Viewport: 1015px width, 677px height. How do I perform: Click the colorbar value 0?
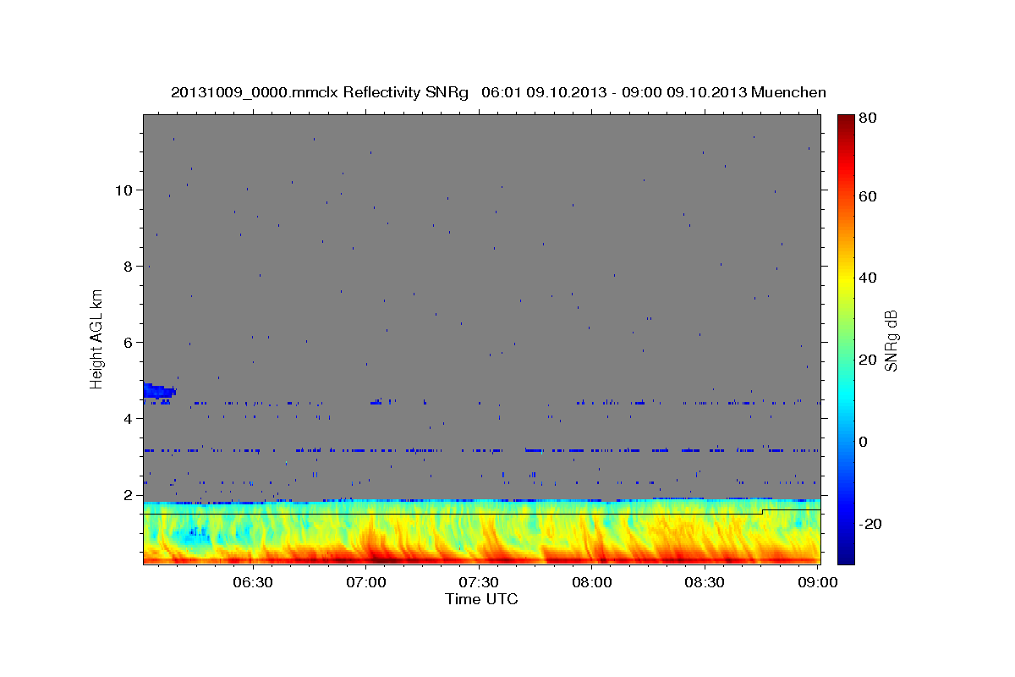[x=864, y=442]
